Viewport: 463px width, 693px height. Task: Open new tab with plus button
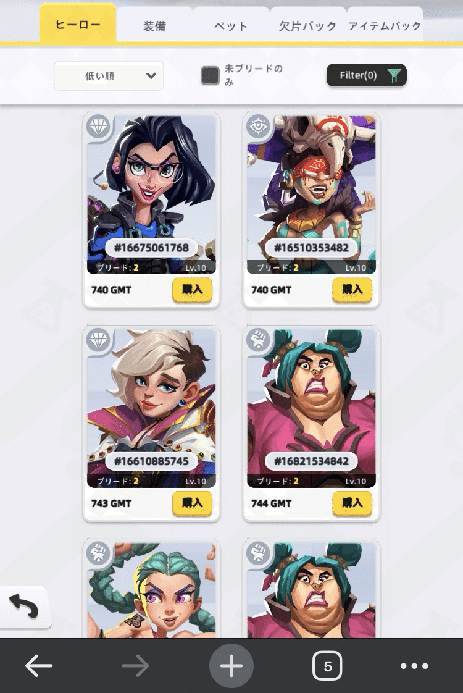(x=231, y=666)
